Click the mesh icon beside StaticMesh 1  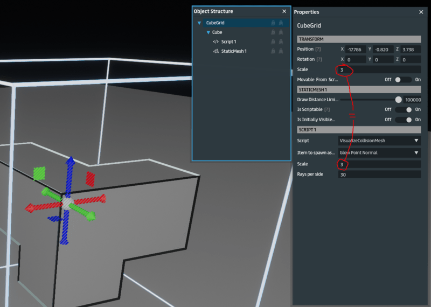215,51
